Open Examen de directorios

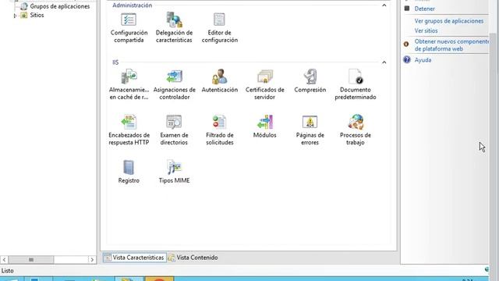pyautogui.click(x=174, y=130)
